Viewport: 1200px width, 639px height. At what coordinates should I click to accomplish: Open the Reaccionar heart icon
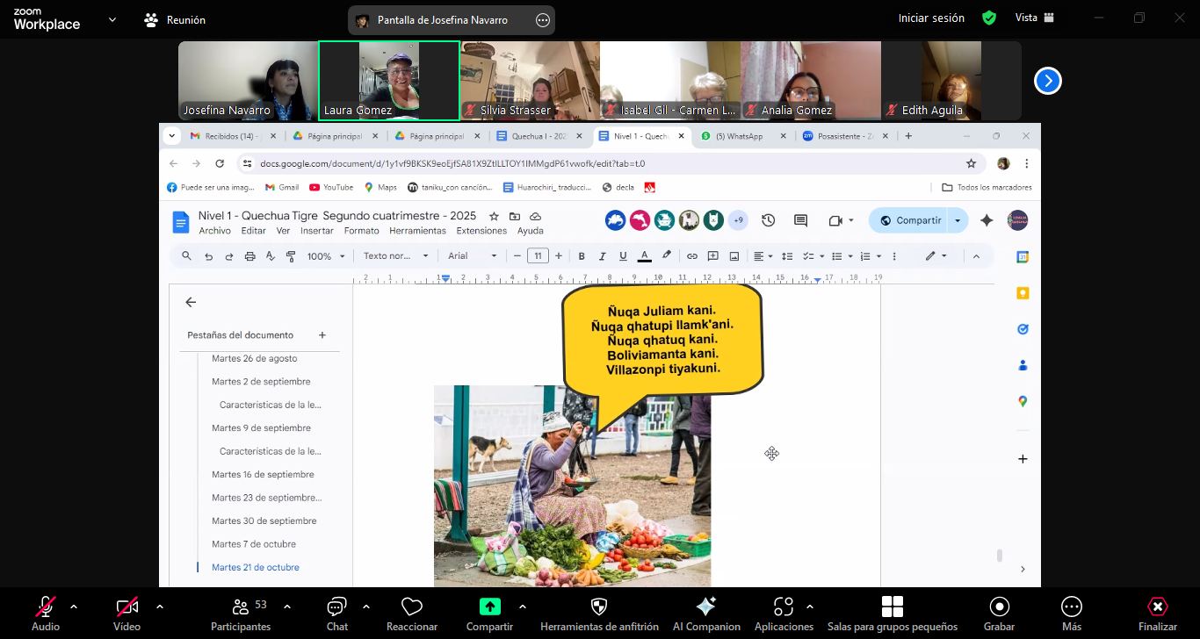pyautogui.click(x=411, y=607)
